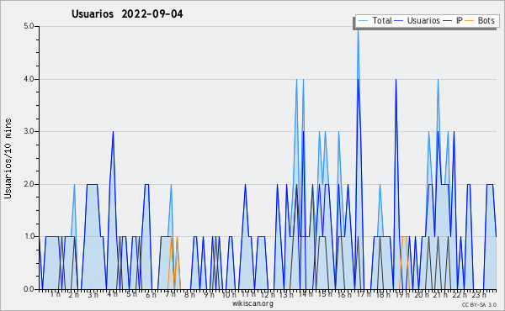Click the '15 h' x-axis label

[x=325, y=294]
